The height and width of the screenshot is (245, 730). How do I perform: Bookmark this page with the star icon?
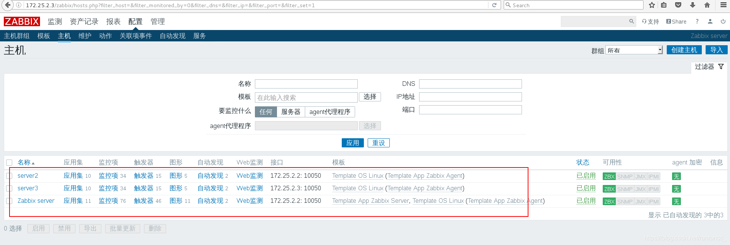tap(652, 5)
